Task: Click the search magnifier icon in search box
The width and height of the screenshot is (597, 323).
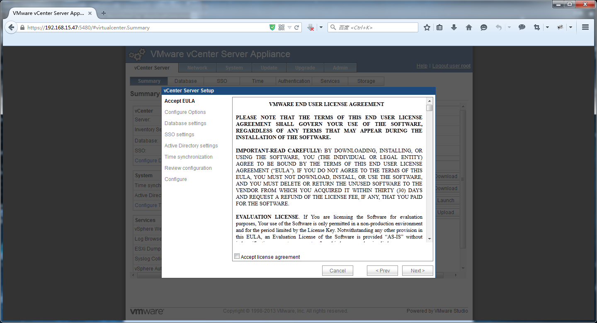Action: coord(333,27)
